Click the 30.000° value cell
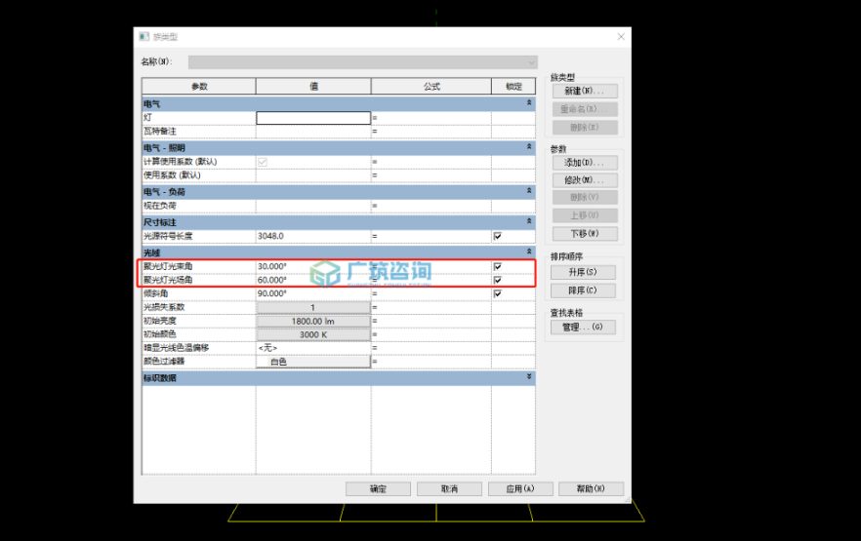 313,266
